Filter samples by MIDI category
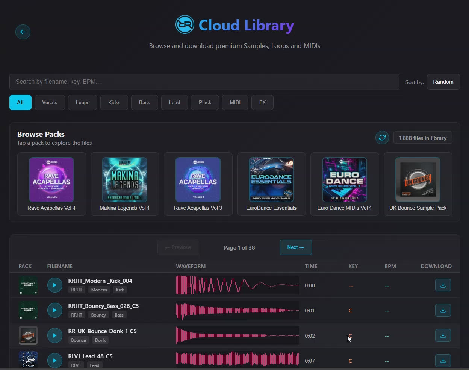 235,102
